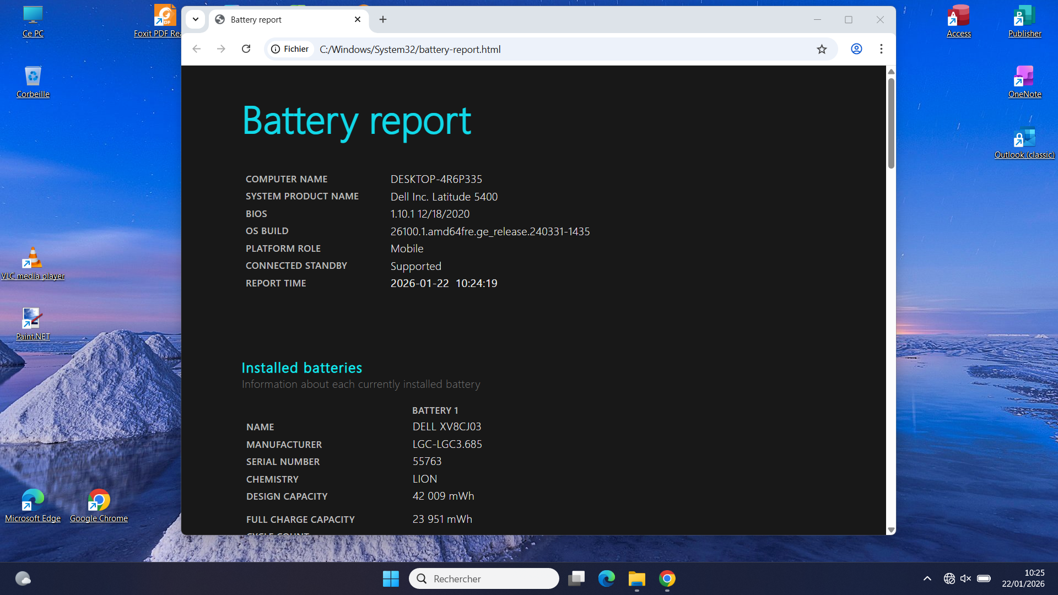
Task: Click computer name DESKTOP-4R6P335
Action: coord(436,179)
